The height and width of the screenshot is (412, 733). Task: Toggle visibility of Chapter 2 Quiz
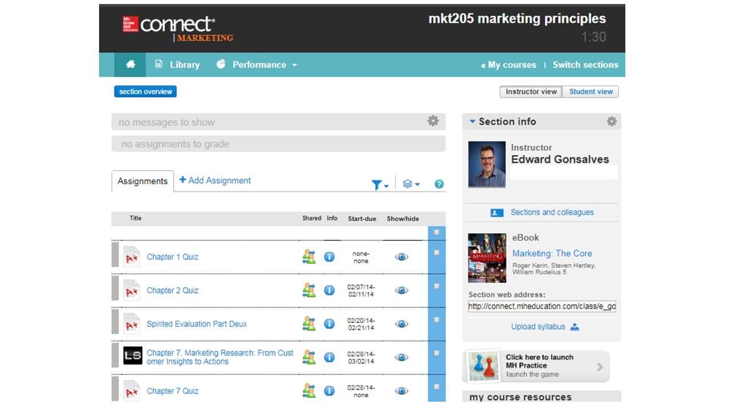click(x=402, y=290)
